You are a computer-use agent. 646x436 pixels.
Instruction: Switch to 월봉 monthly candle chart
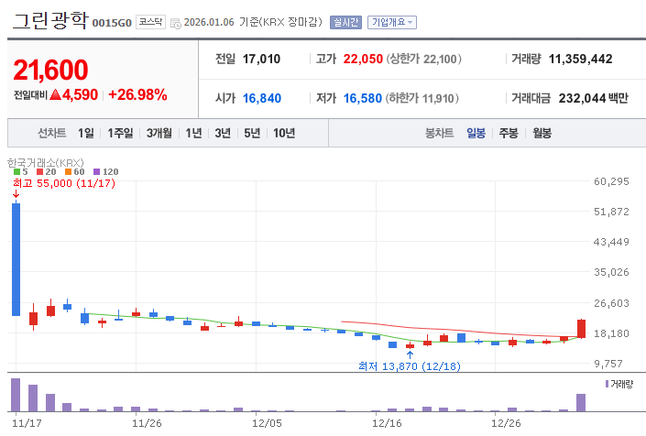pyautogui.click(x=542, y=133)
